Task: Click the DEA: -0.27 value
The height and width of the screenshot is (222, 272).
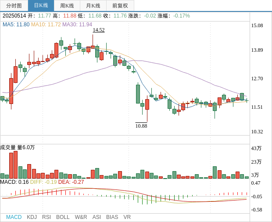Action: click(71, 182)
